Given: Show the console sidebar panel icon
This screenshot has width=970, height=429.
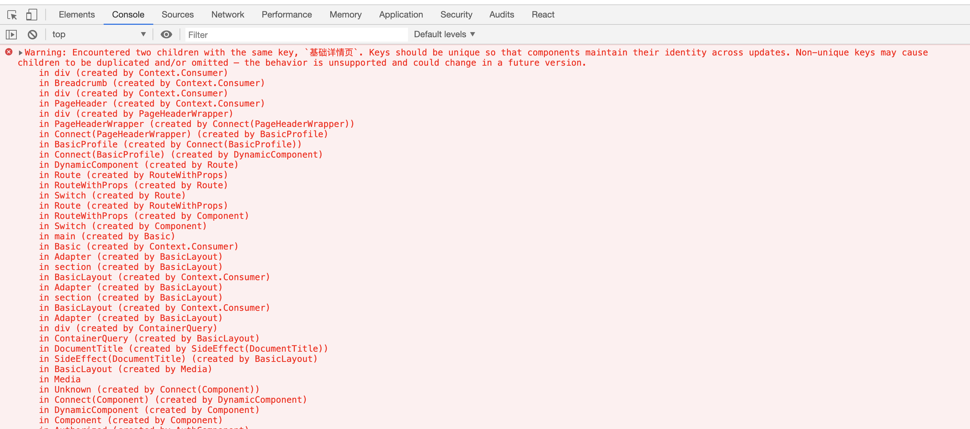Looking at the screenshot, I should pos(11,35).
